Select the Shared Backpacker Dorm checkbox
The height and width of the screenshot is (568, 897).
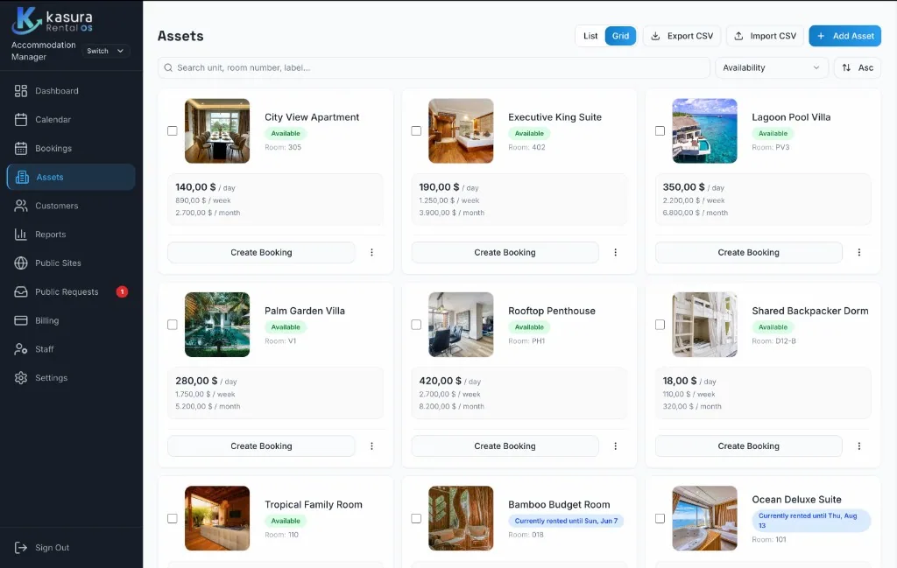(660, 325)
